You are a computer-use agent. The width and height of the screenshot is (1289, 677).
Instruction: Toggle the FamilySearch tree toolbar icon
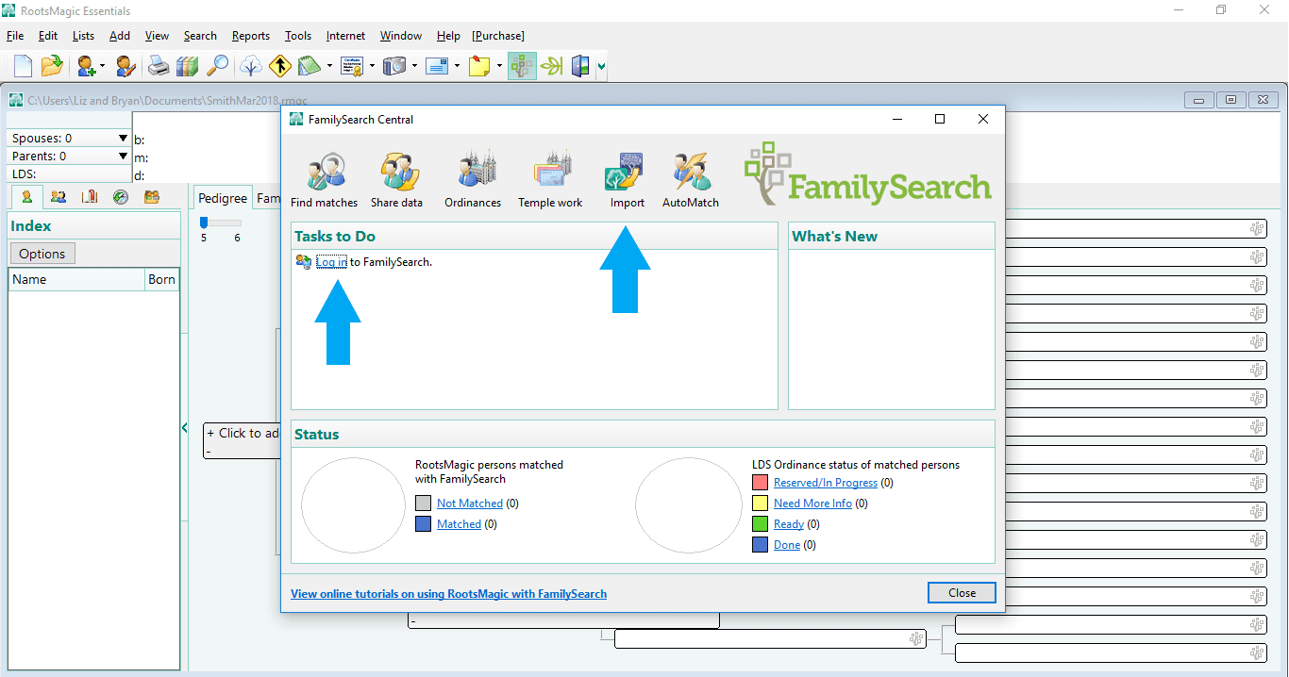(522, 66)
